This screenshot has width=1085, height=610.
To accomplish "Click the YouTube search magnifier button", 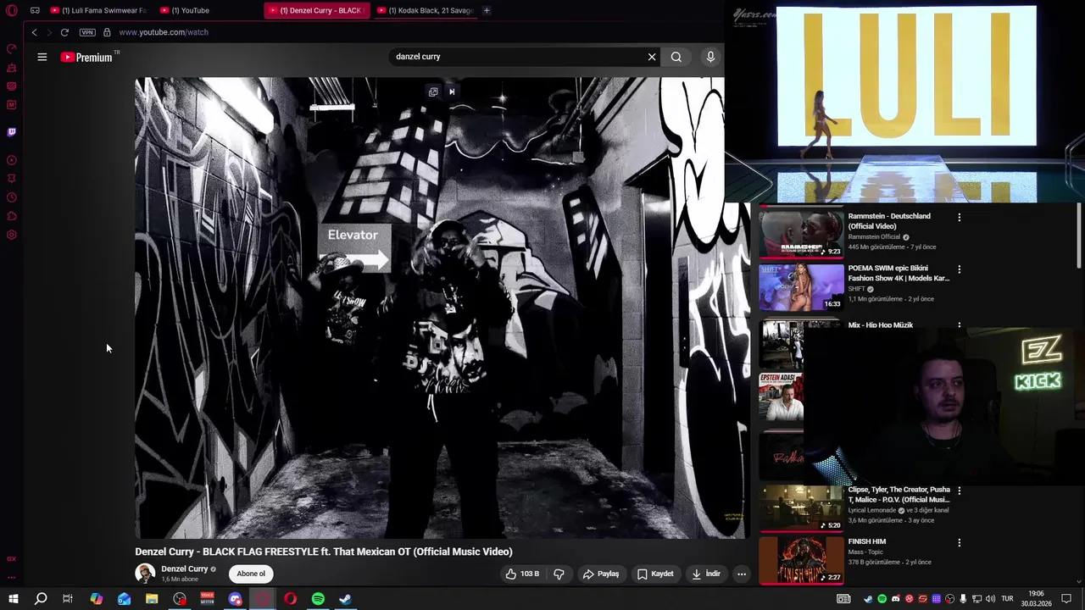I will coord(676,57).
